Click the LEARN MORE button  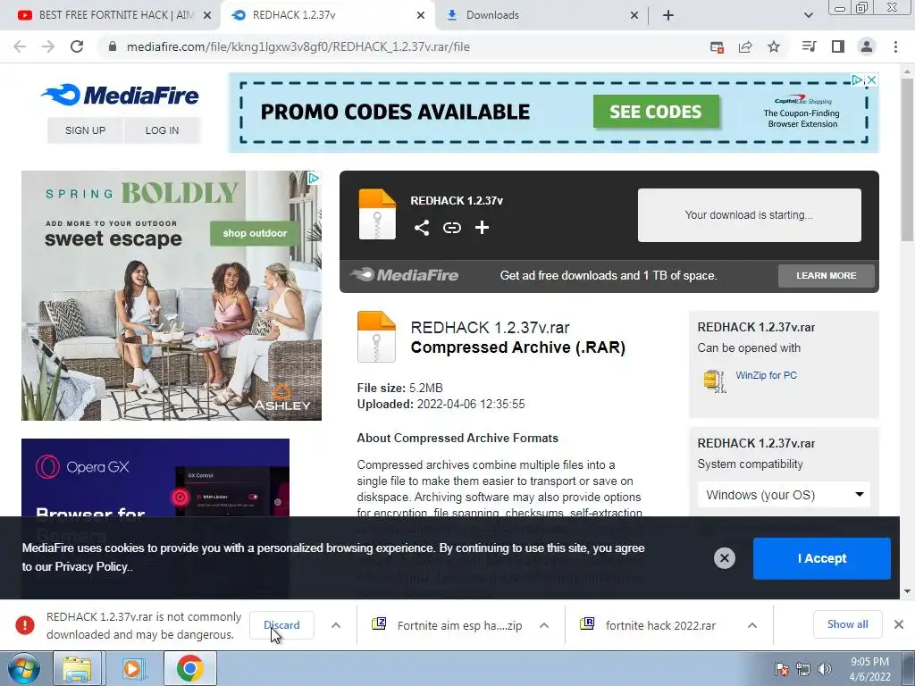[x=827, y=275]
